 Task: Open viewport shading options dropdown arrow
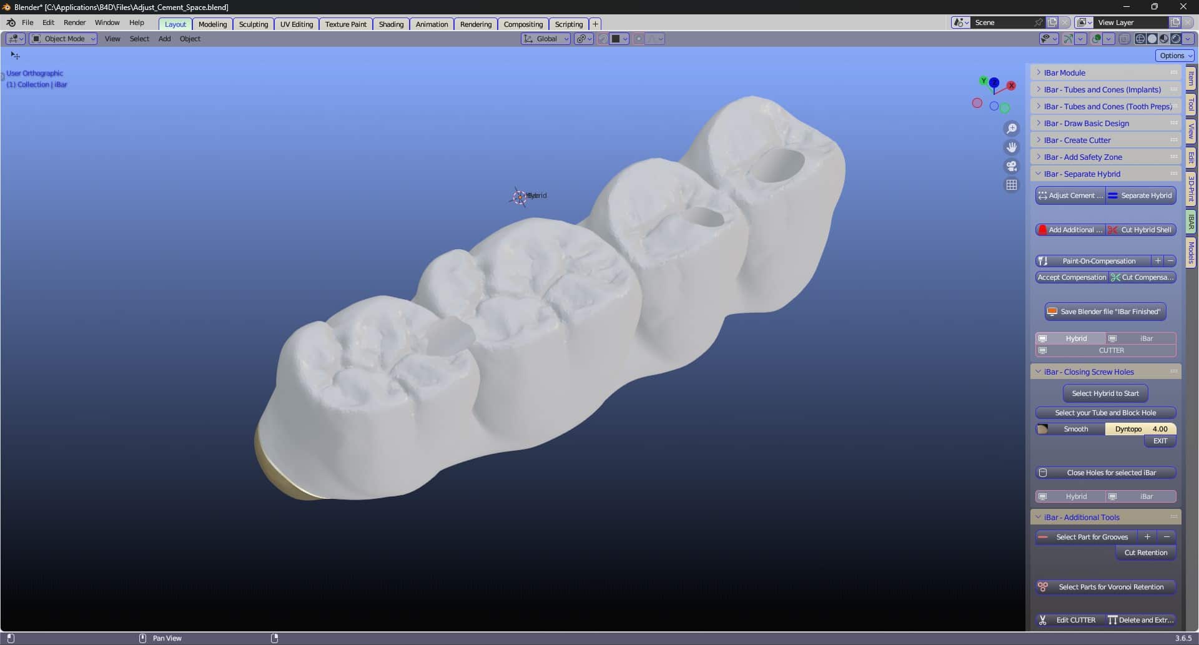click(1188, 39)
